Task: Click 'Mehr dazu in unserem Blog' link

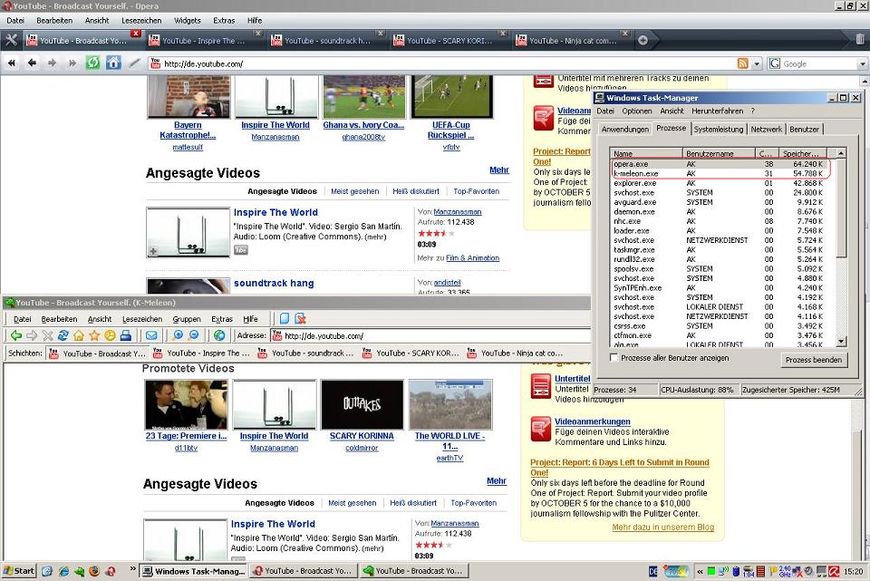Action: (x=663, y=528)
